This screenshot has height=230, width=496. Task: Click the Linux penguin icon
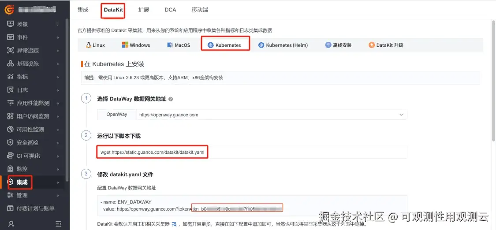click(88, 45)
